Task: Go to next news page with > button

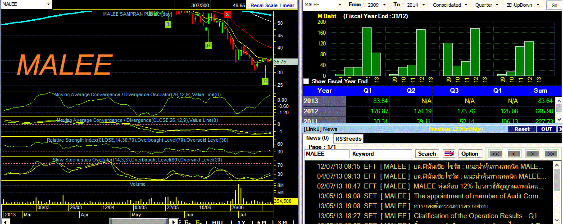Action: point(533,153)
